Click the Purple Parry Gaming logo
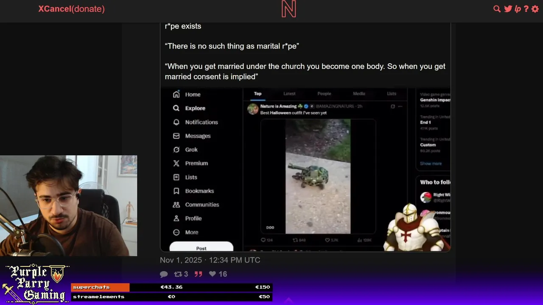 (35, 284)
